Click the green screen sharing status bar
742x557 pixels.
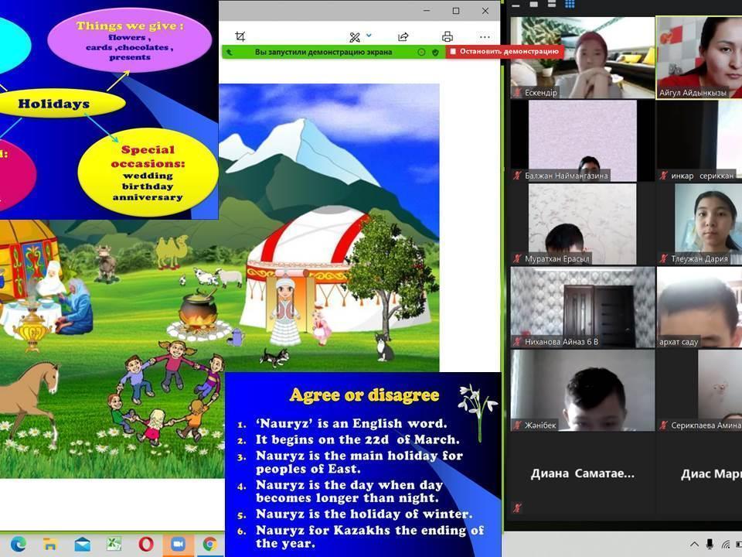[323, 52]
